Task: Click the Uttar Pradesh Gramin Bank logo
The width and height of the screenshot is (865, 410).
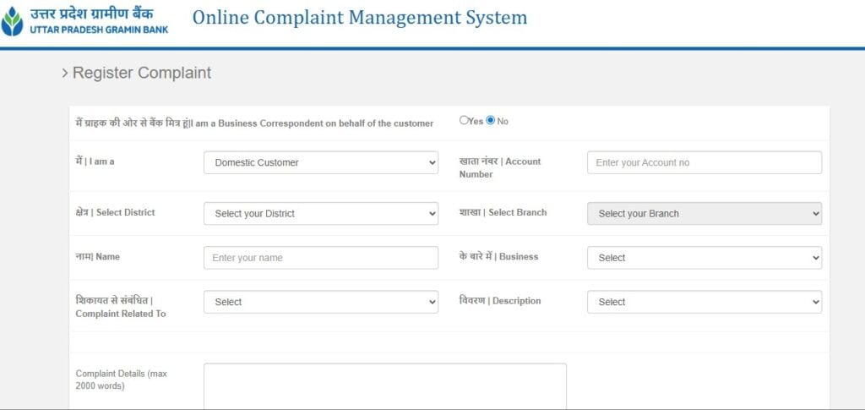Action: click(x=85, y=21)
